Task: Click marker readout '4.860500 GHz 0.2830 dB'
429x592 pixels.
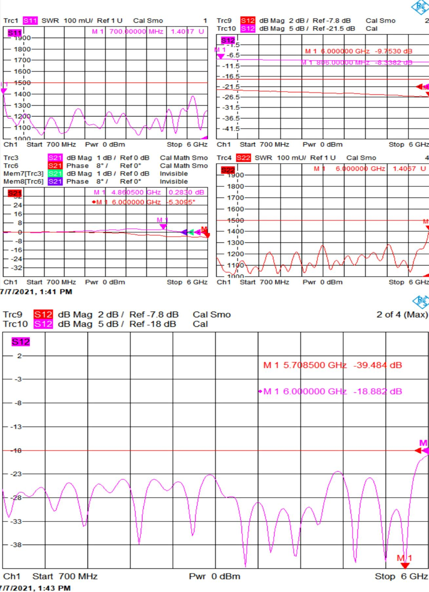Action: click(x=149, y=192)
